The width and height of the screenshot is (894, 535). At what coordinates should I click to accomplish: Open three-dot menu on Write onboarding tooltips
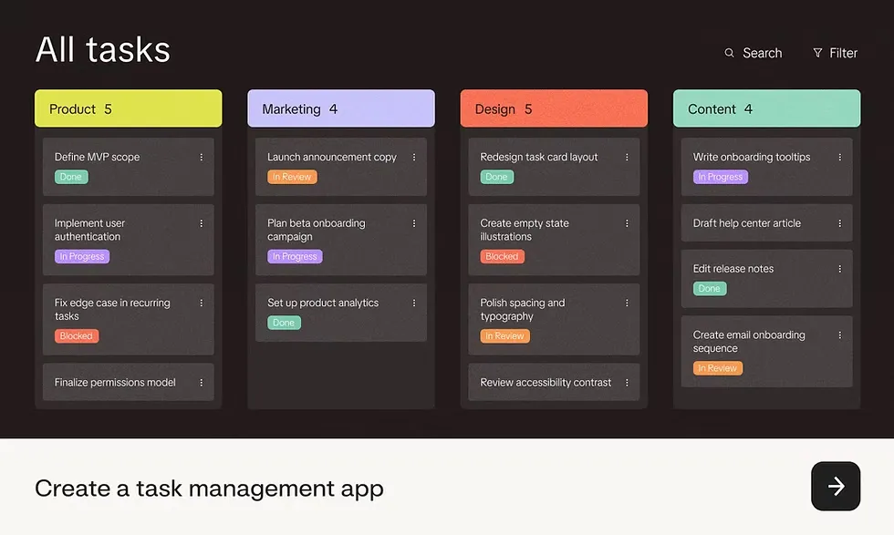click(x=840, y=158)
